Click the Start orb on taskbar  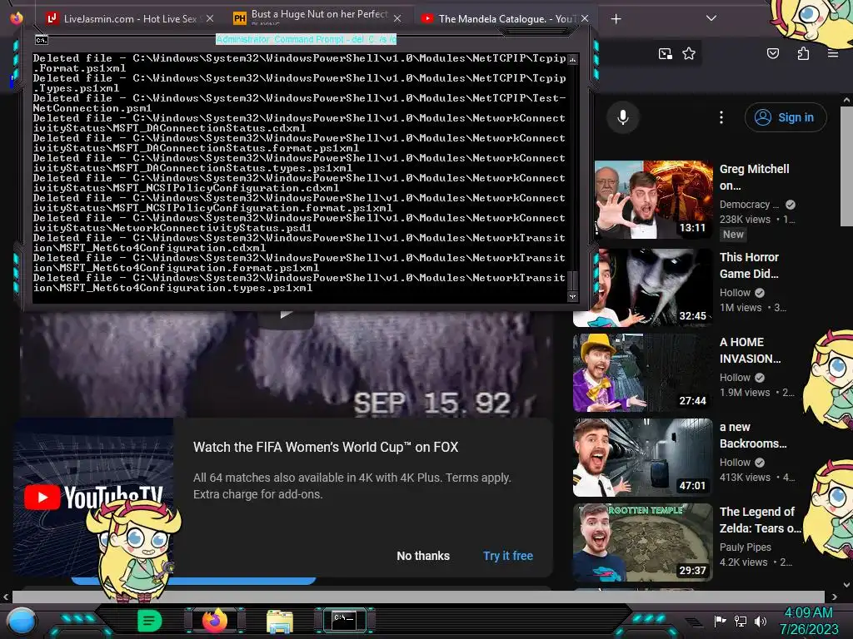pos(22,621)
